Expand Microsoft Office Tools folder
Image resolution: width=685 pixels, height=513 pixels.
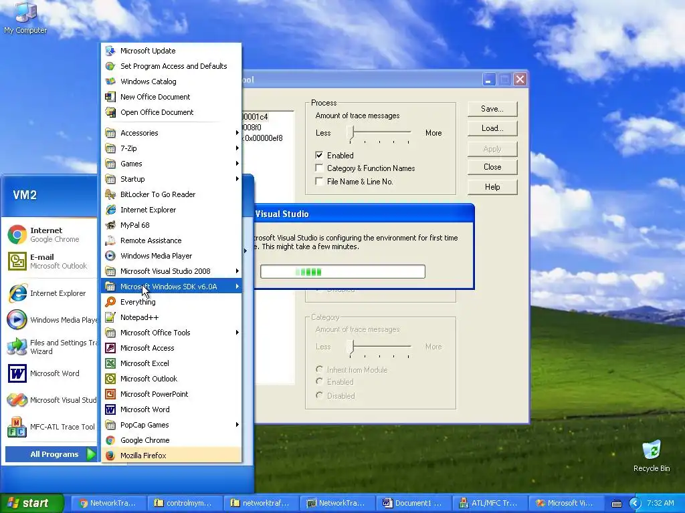[x=171, y=333]
